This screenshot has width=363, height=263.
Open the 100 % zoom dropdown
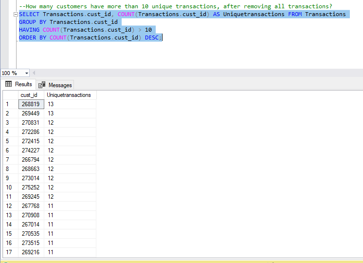coord(27,73)
